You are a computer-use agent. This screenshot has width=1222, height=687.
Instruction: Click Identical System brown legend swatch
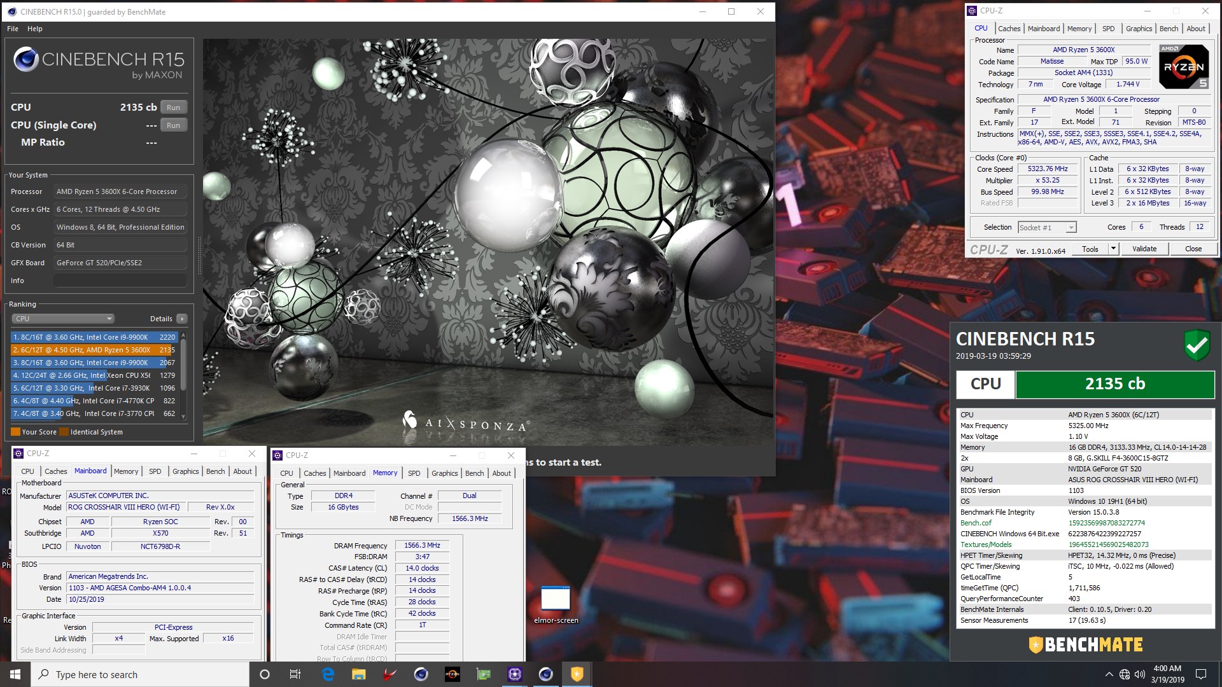click(x=64, y=432)
